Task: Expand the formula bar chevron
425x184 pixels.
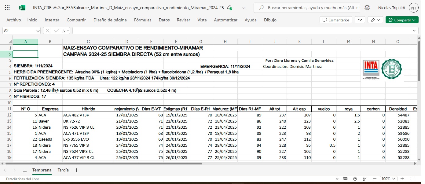Action: pos(414,31)
